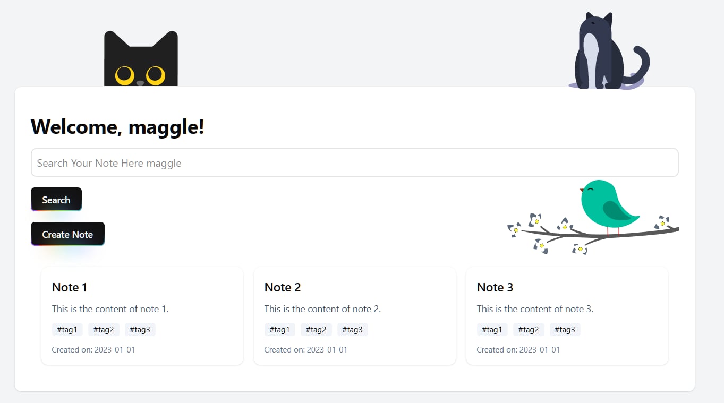This screenshot has height=403, width=724.
Task: Open the Note 1 card title
Action: tap(70, 287)
